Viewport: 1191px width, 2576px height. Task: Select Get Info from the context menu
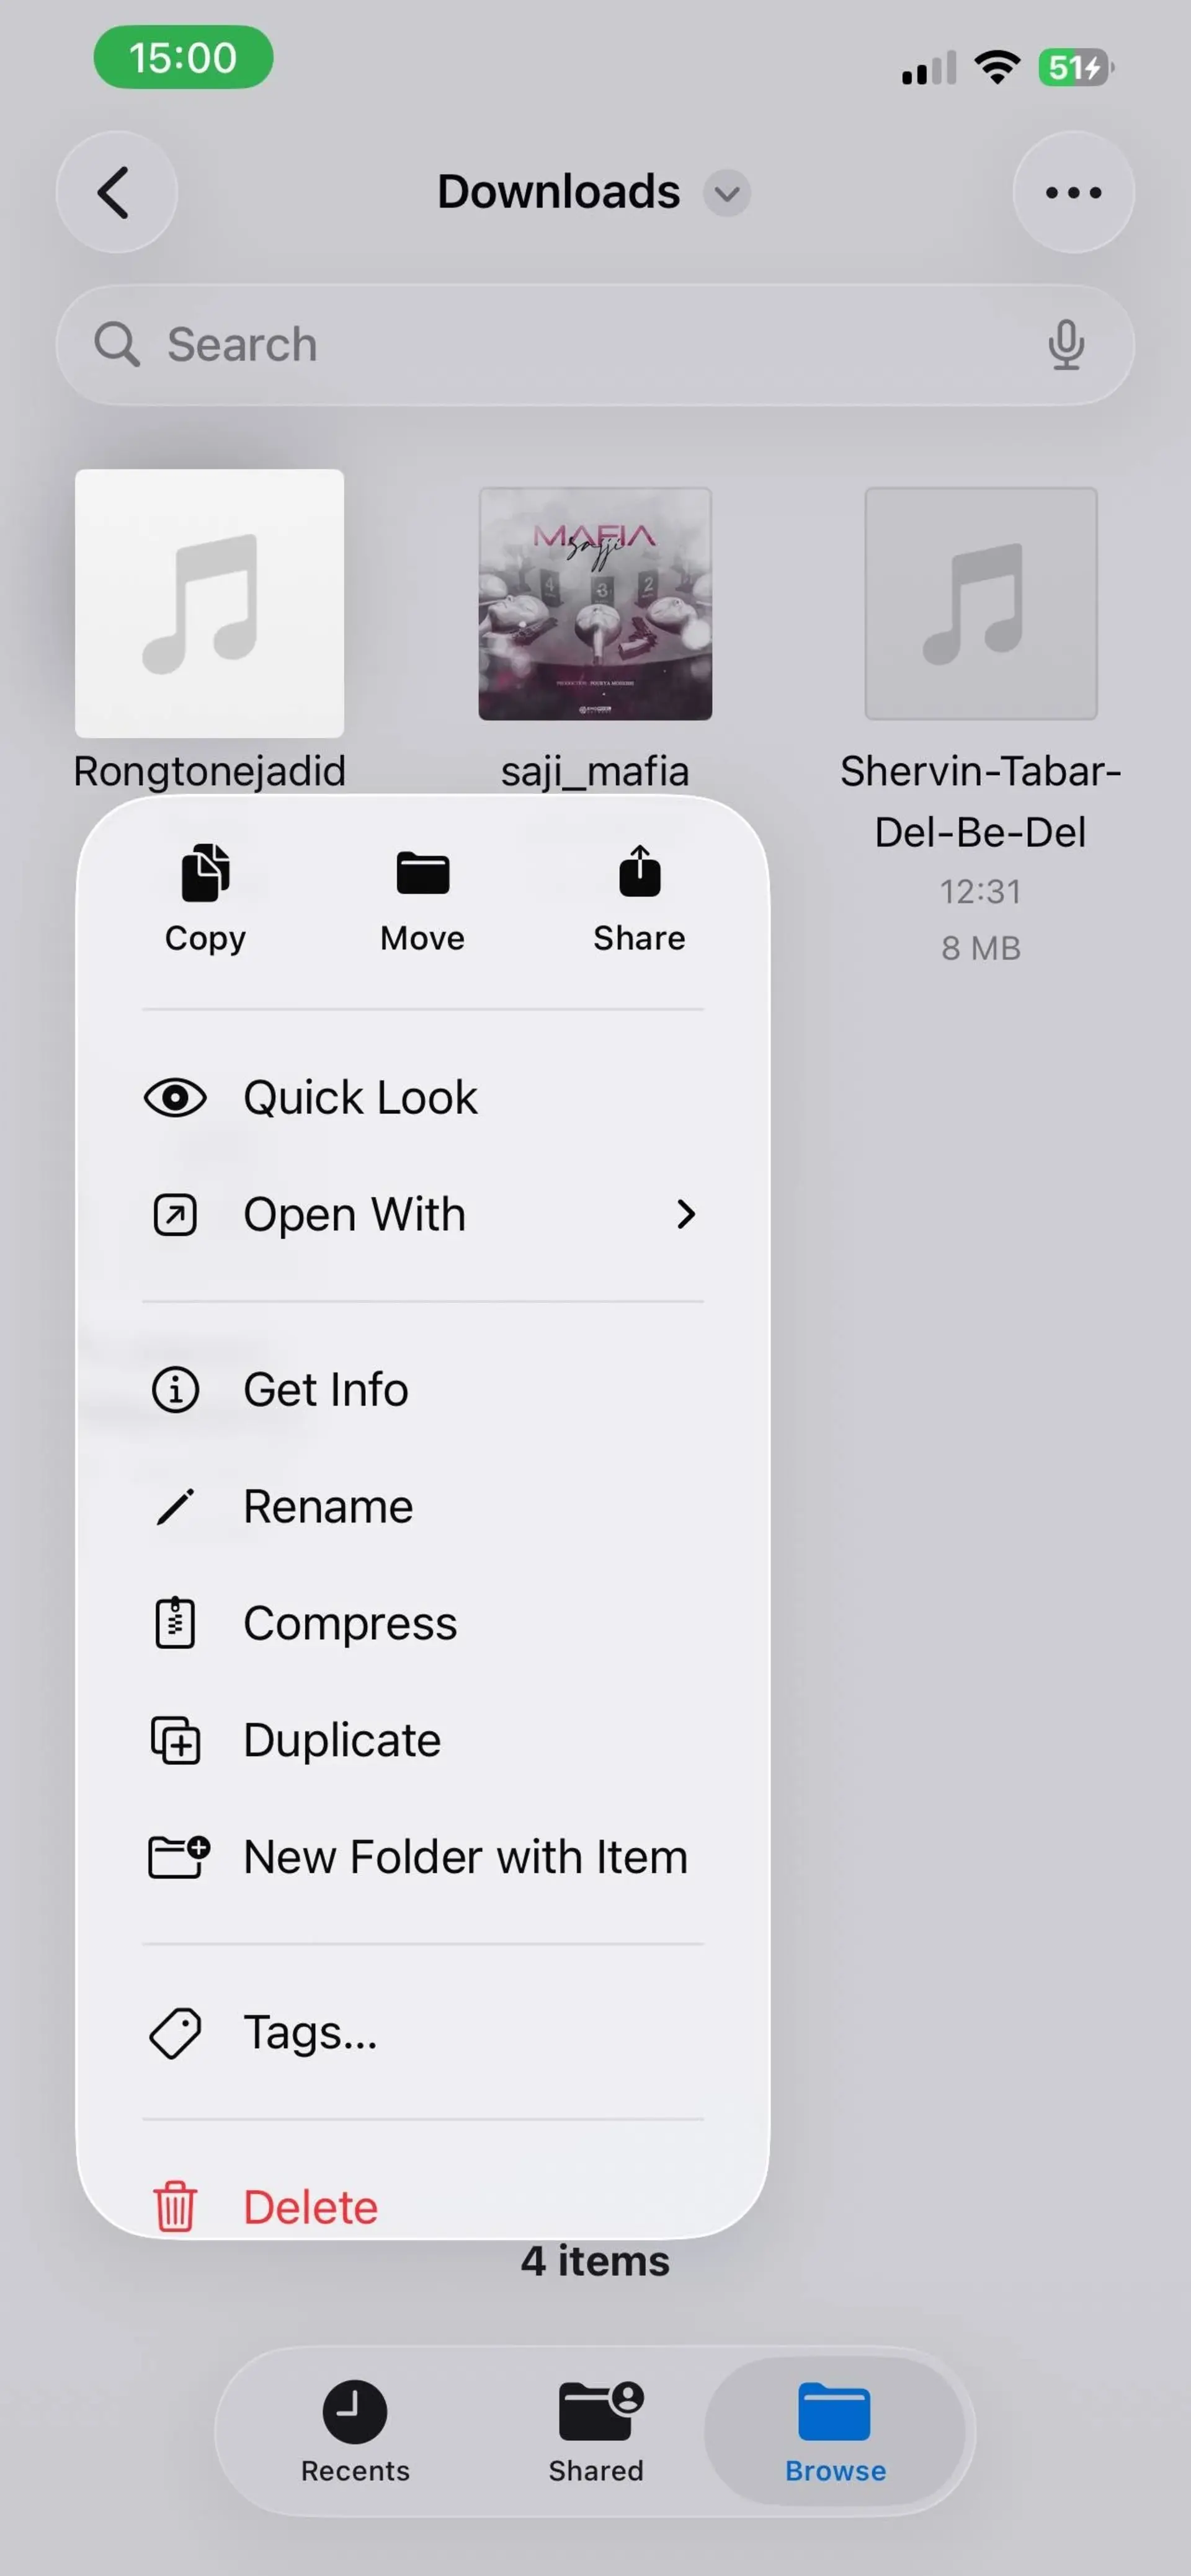pos(423,1389)
